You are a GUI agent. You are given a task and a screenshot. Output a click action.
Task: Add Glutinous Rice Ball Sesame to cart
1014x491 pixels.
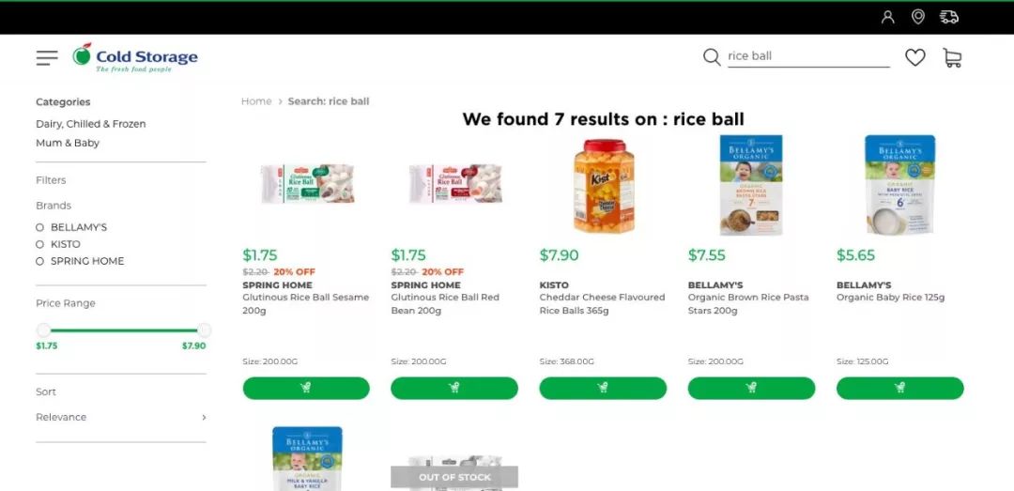[306, 388]
